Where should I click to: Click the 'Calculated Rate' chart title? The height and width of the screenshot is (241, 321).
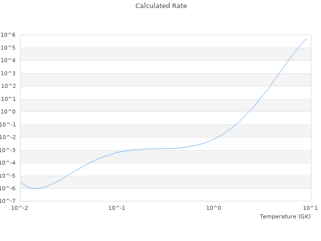point(161,6)
